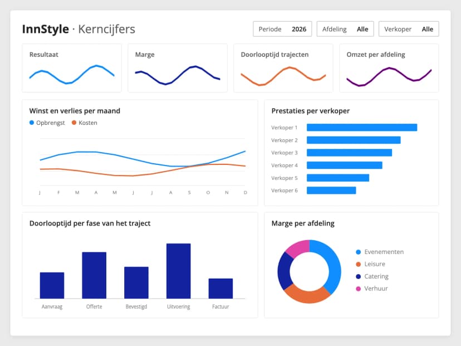Screen dimensions: 461x346
Task: Click the Winst en verlies per maand heading
Action: click(x=75, y=111)
